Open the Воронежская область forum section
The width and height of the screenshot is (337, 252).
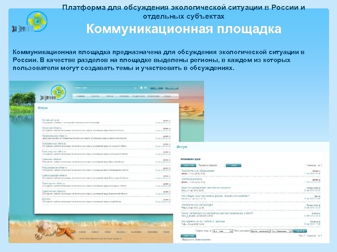(x=54, y=191)
